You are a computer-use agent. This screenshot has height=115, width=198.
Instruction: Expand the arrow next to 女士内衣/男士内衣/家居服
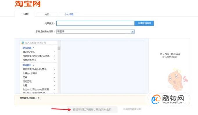(x=54, y=90)
